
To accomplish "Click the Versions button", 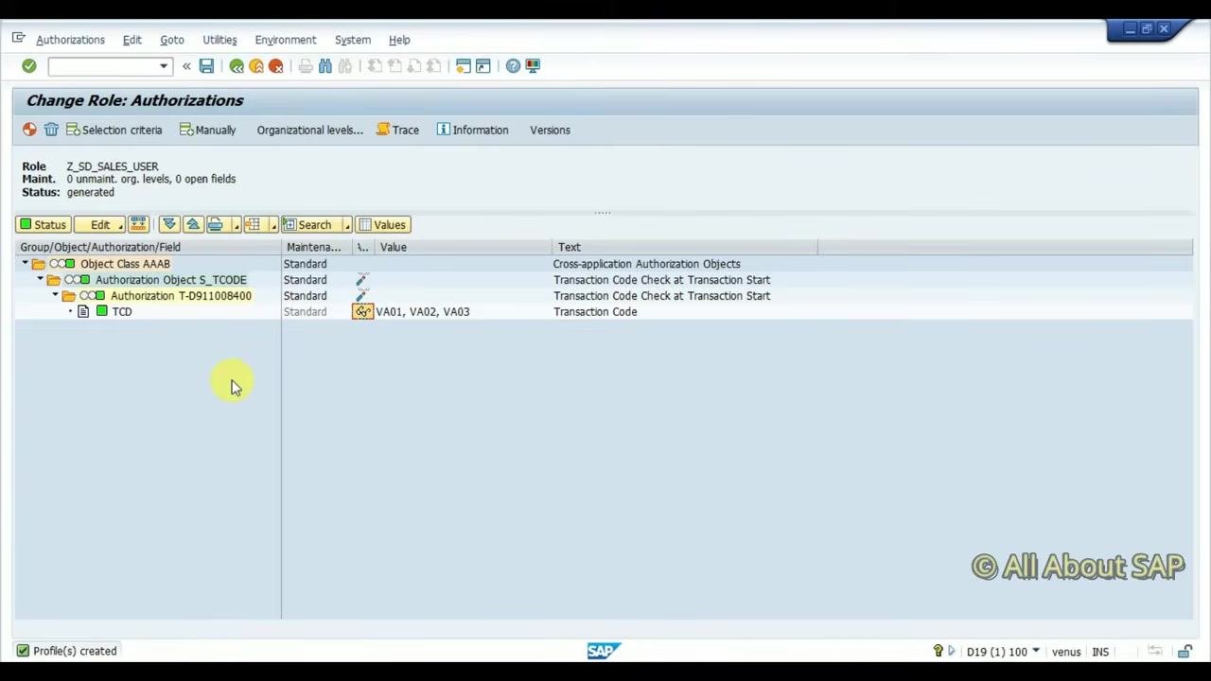I will (x=550, y=130).
